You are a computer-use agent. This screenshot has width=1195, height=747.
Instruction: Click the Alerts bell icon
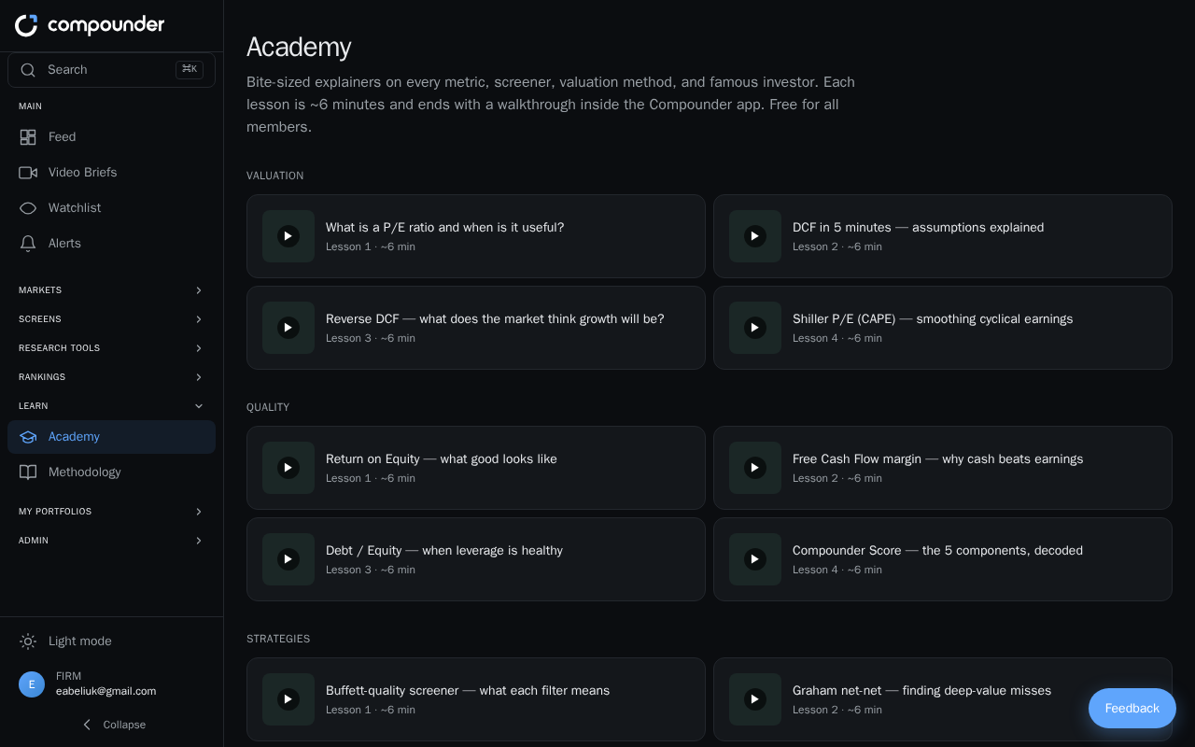[x=28, y=244]
